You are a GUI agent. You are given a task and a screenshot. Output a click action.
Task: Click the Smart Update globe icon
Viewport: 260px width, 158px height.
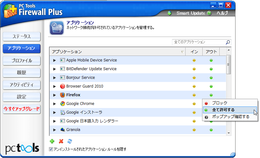coord(170,13)
